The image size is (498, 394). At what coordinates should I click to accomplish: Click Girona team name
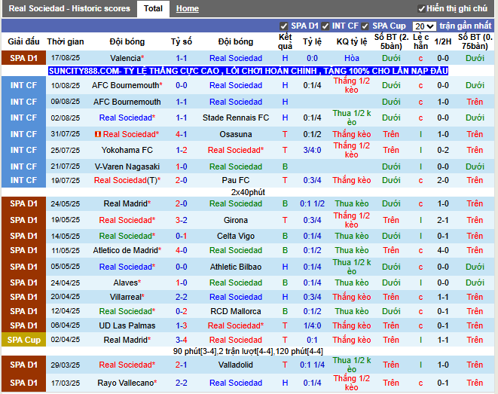pos(236,220)
